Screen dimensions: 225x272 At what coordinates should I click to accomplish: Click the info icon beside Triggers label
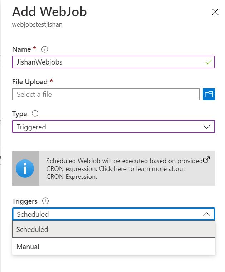(x=45, y=201)
